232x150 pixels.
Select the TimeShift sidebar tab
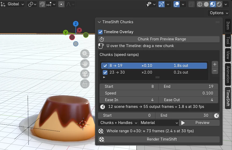pyautogui.click(x=228, y=98)
